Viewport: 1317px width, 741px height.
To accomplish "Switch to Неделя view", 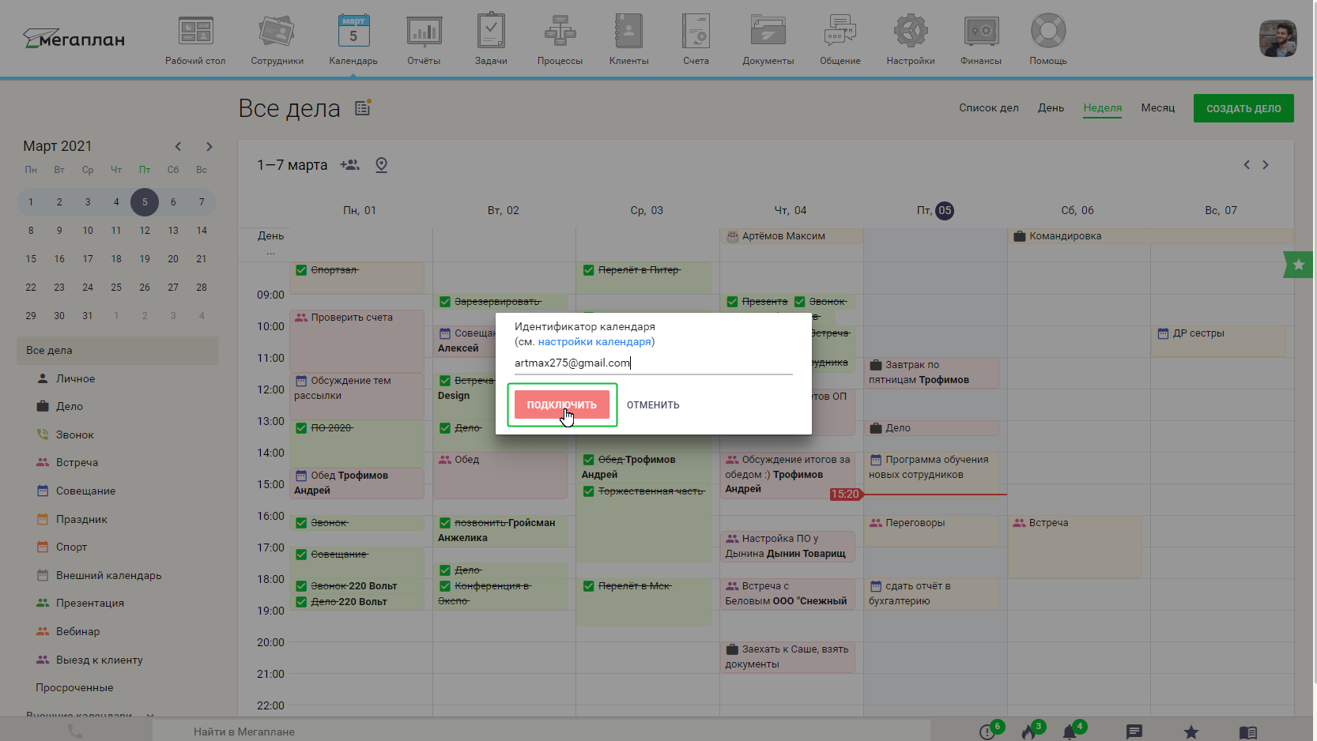I will coord(1103,108).
